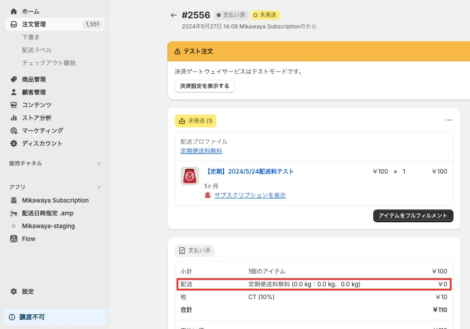The width and height of the screenshot is (470, 329).
Task: Open the 定期便送料無料 shipping profile link
Action: 201,151
